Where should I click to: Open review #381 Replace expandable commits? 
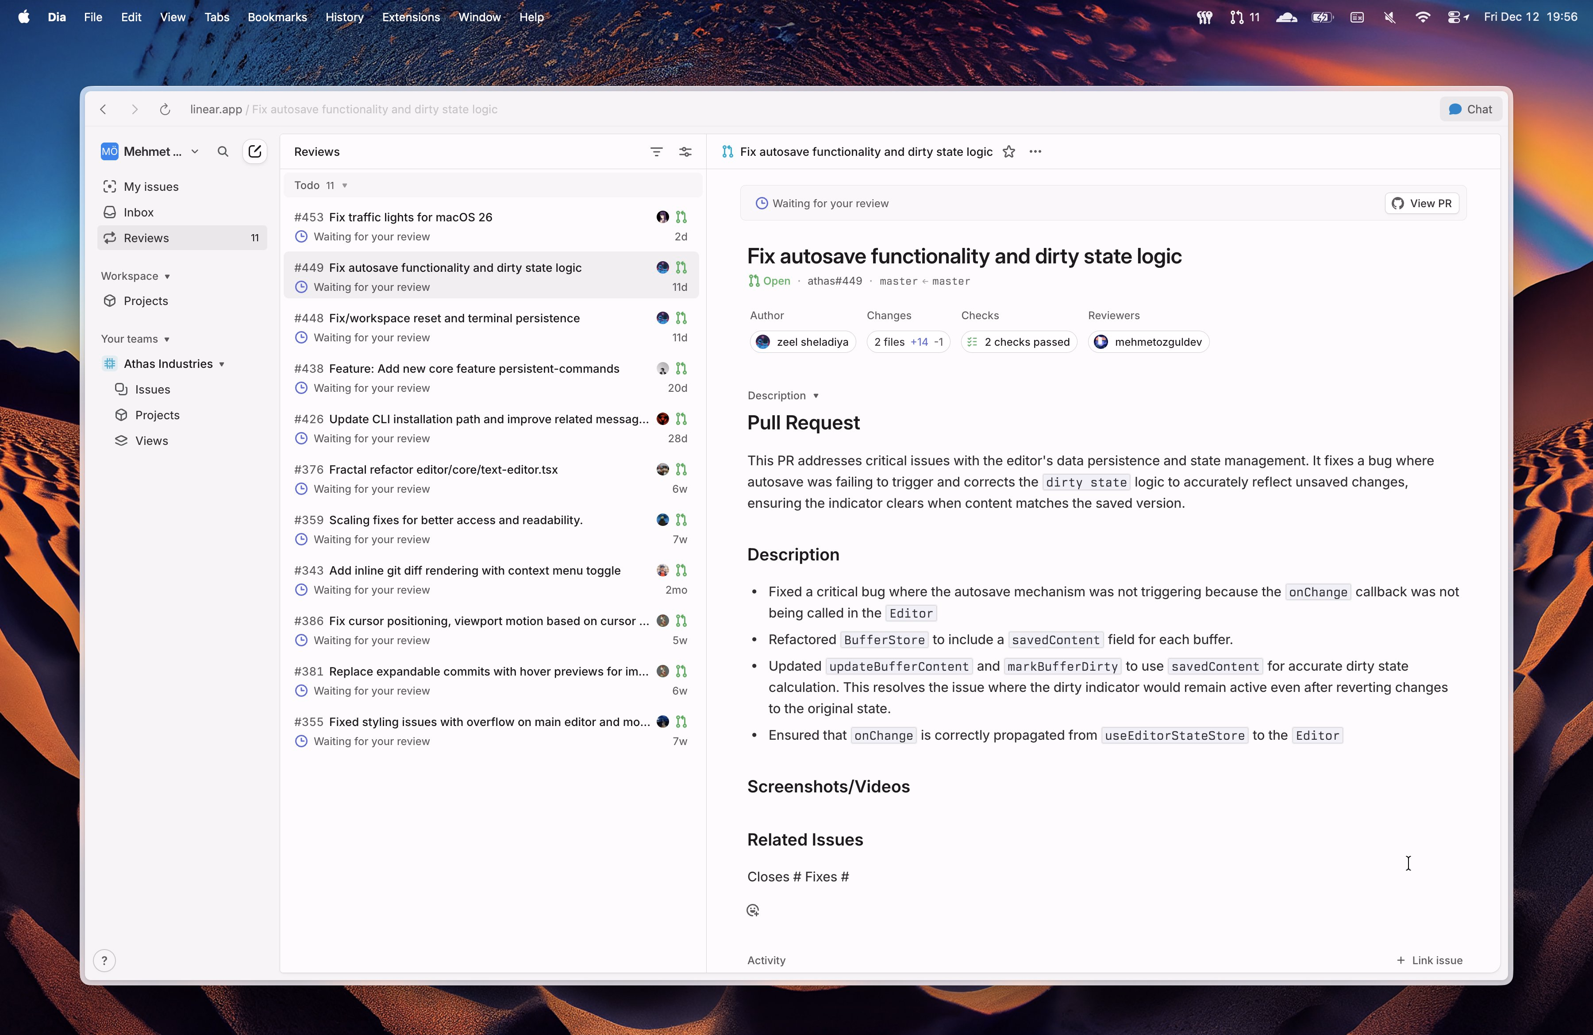pos(491,681)
